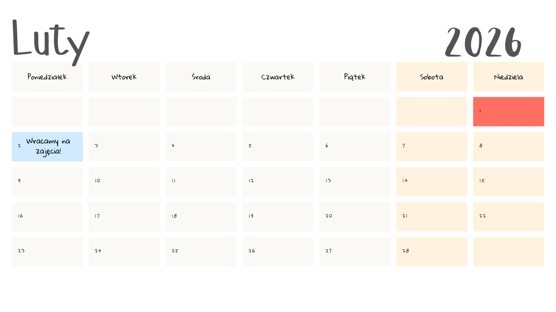
Task: Click the Środa day header
Action: point(201,77)
